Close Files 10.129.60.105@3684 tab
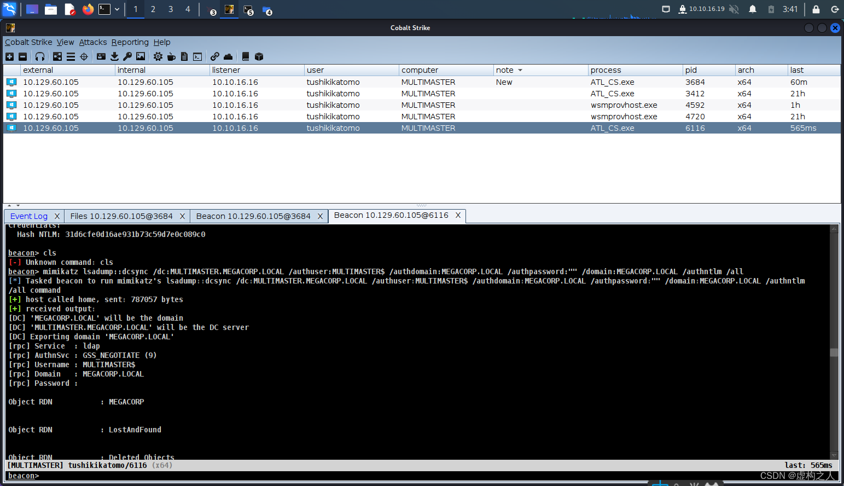This screenshot has height=486, width=844. pyautogui.click(x=182, y=216)
